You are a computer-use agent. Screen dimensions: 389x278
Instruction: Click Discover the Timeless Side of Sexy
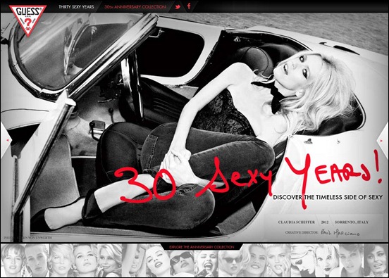(x=328, y=197)
